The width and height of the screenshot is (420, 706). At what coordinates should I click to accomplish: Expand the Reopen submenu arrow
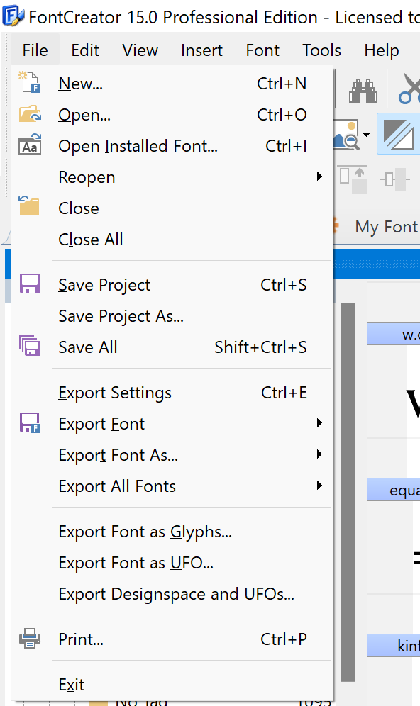coord(319,176)
